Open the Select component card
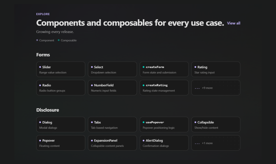Screen dimensions: 276x164 (112, 69)
